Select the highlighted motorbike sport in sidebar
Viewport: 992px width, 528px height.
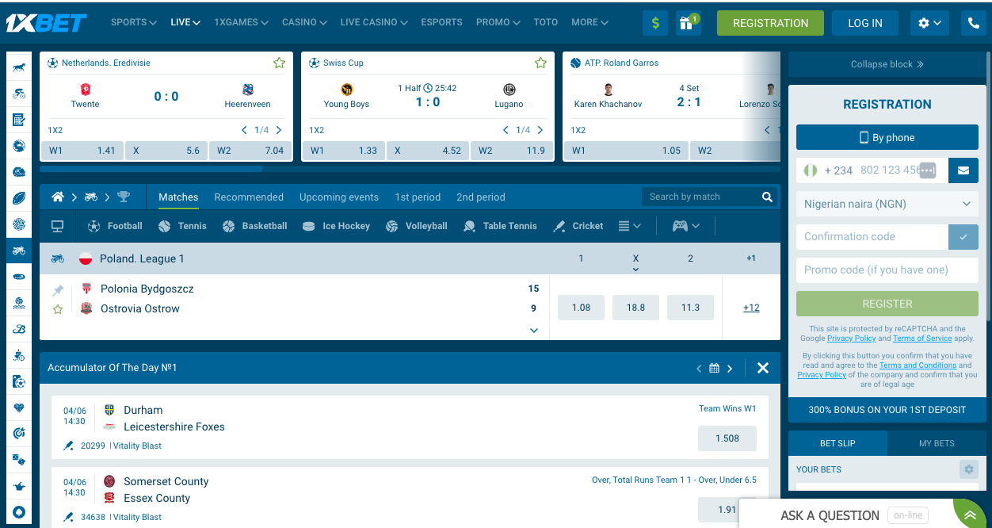click(x=19, y=251)
